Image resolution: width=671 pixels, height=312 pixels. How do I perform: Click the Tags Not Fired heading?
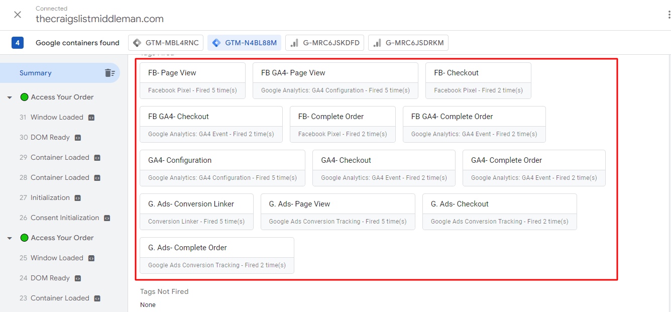click(164, 291)
